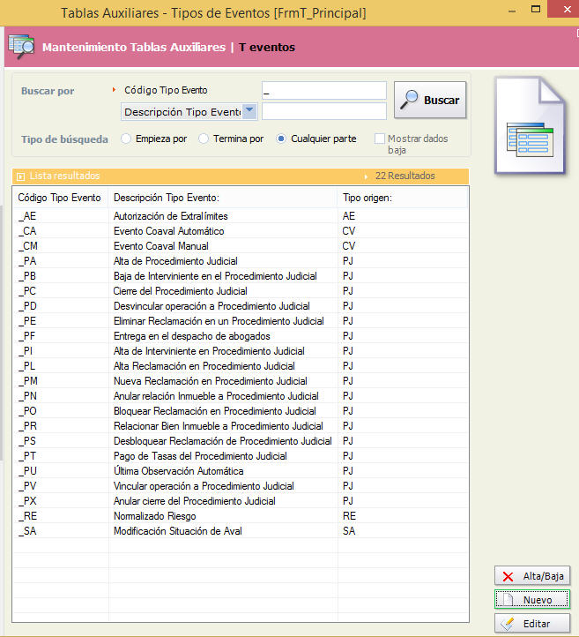Click the RE tipo origen cell
Screen dimensions: 579x637
(x=349, y=516)
